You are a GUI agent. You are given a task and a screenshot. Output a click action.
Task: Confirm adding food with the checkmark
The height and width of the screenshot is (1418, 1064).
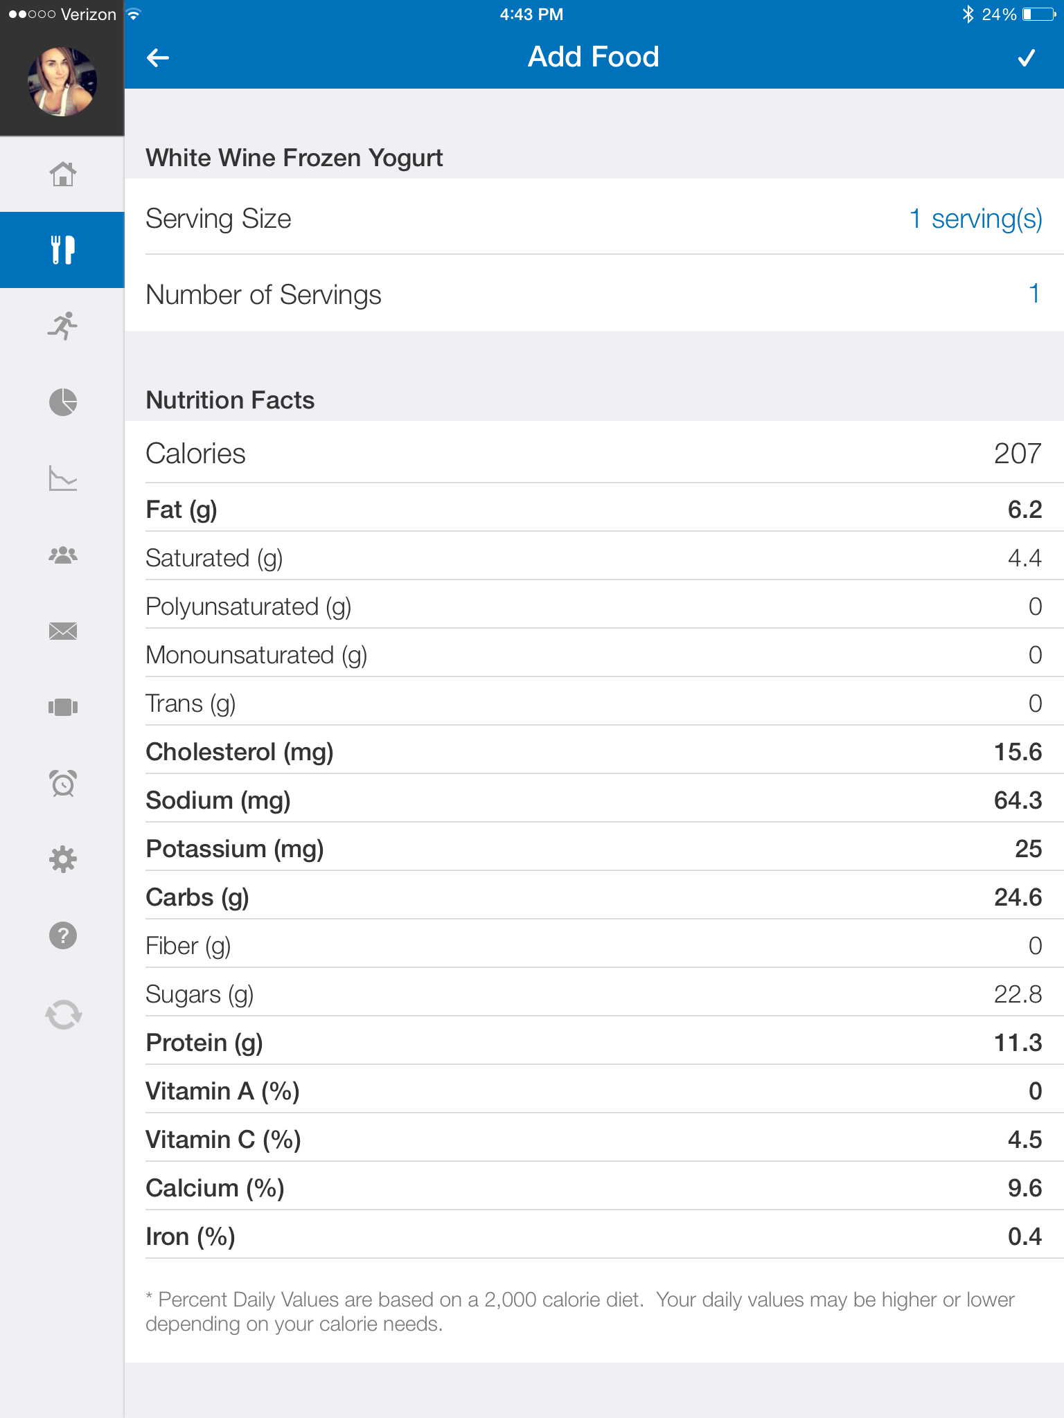point(1027,57)
